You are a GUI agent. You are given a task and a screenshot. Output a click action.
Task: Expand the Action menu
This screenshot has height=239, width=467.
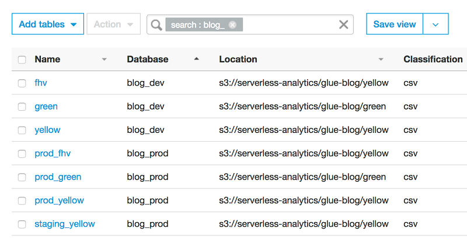(114, 24)
